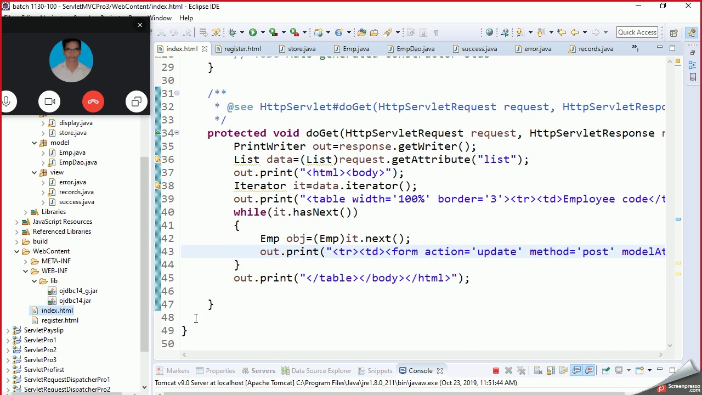
Task: Click the Open Type icon
Action: pos(361,32)
